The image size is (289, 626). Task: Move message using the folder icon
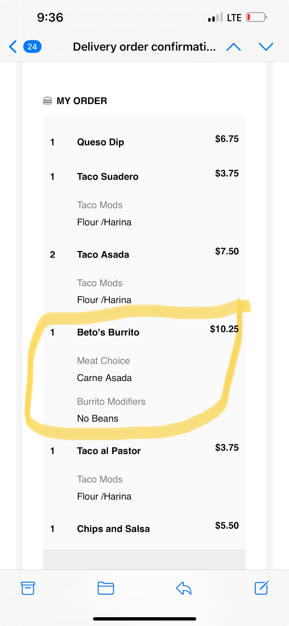point(106,588)
